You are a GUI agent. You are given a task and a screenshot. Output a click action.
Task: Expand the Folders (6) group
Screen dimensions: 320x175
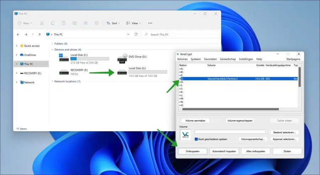52,43
